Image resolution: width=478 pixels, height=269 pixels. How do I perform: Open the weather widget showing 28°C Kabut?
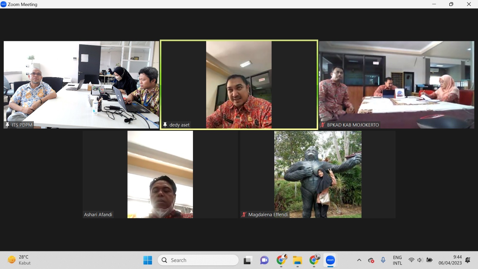[20, 260]
